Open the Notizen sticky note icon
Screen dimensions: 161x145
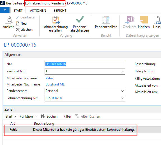click(x=144, y=20)
